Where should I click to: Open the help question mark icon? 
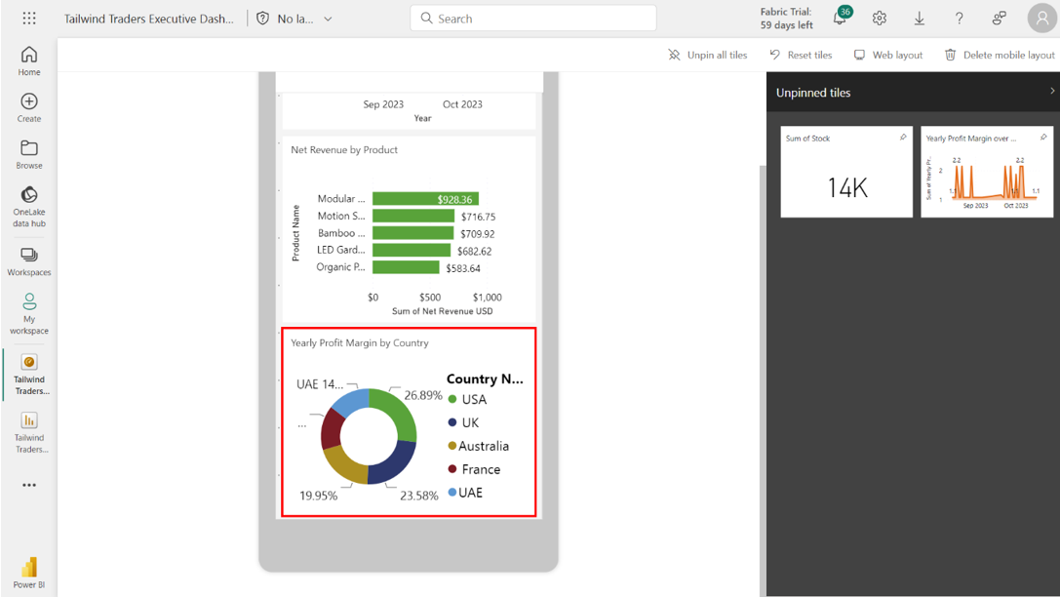(959, 19)
